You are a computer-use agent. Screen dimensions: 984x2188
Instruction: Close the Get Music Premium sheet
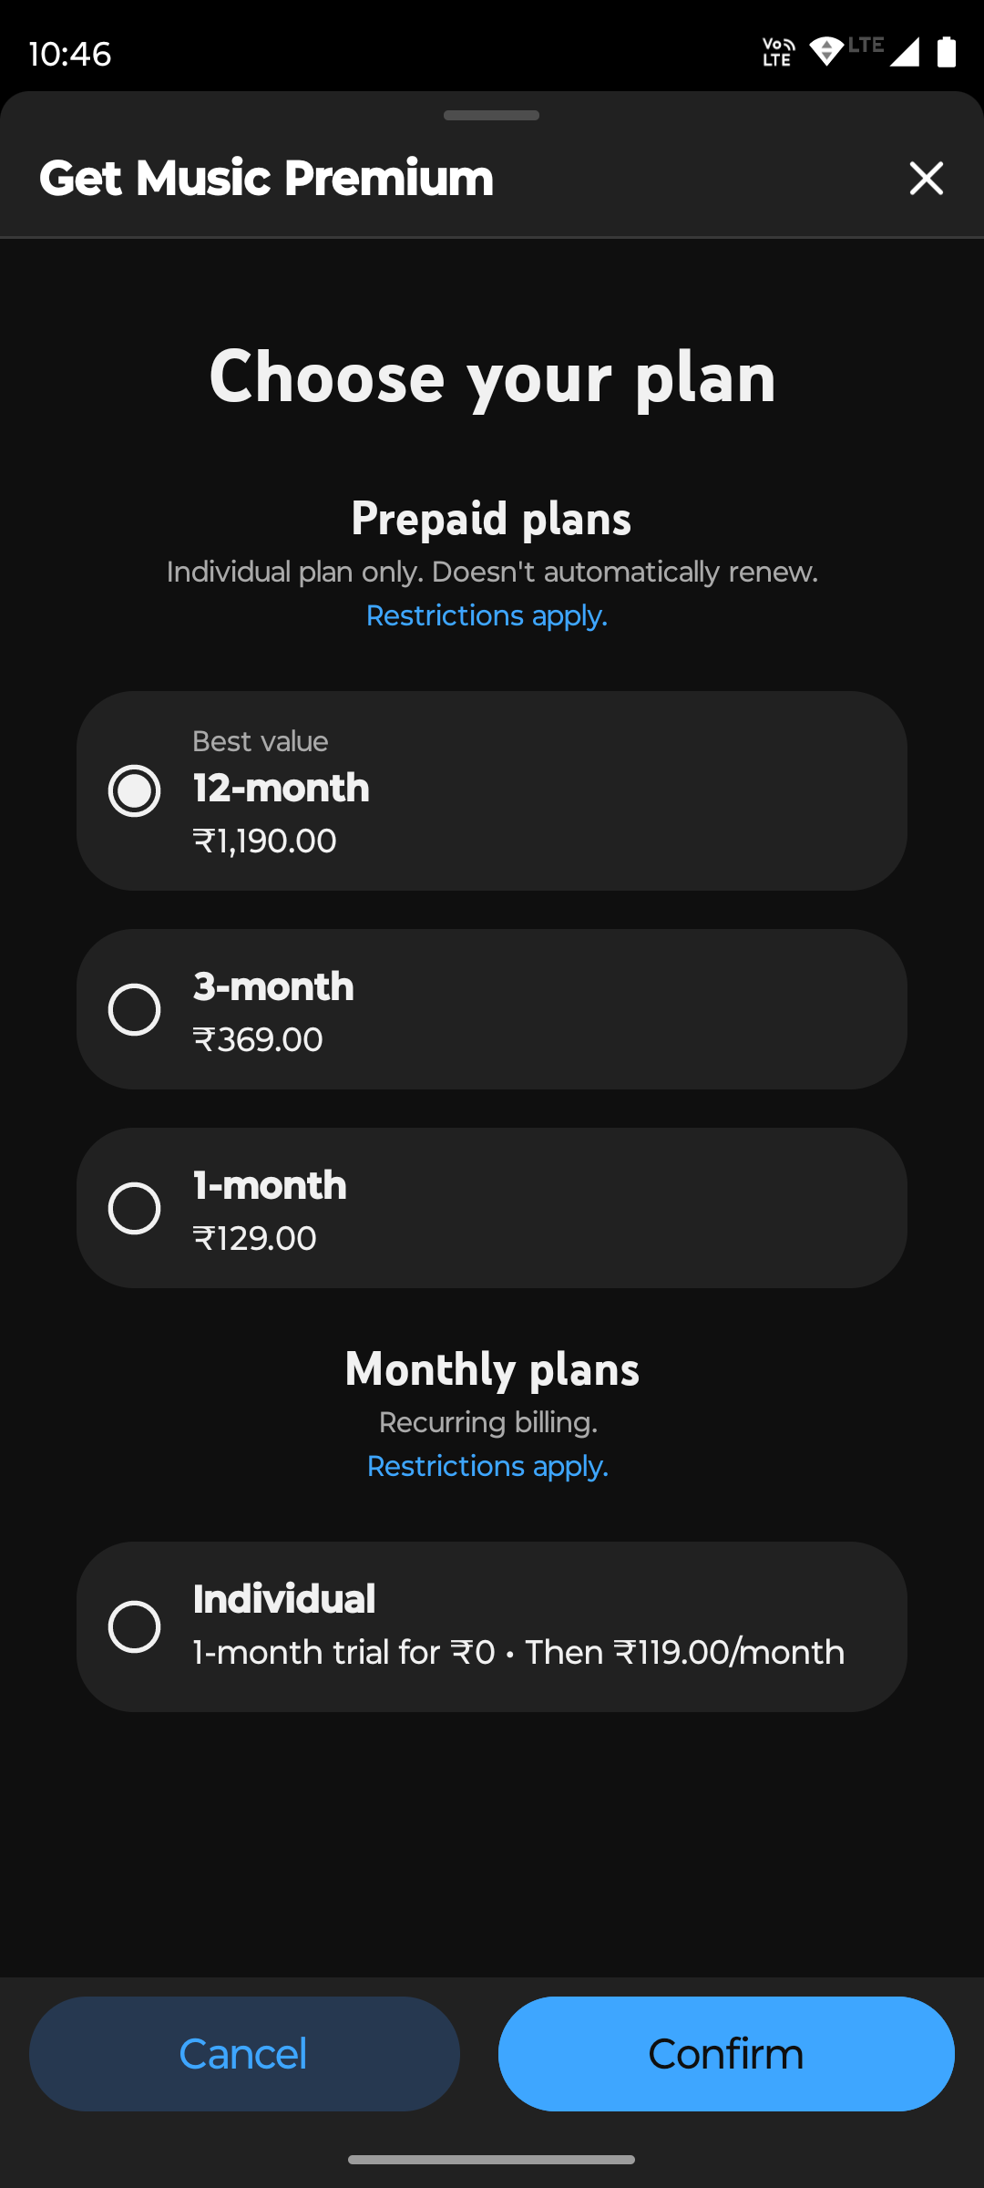click(926, 178)
